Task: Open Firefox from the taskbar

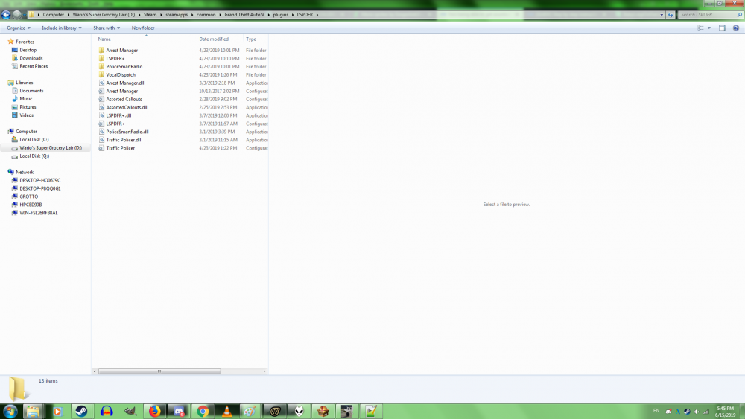Action: click(x=154, y=411)
